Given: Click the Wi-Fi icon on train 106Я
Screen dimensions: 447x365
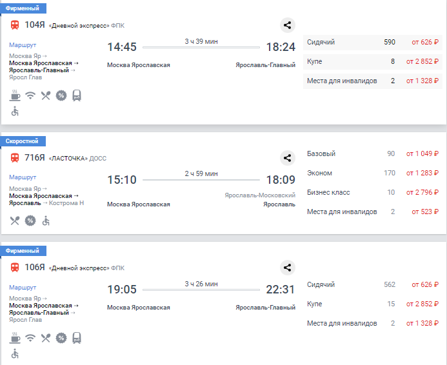Looking at the screenshot, I should [30, 338].
